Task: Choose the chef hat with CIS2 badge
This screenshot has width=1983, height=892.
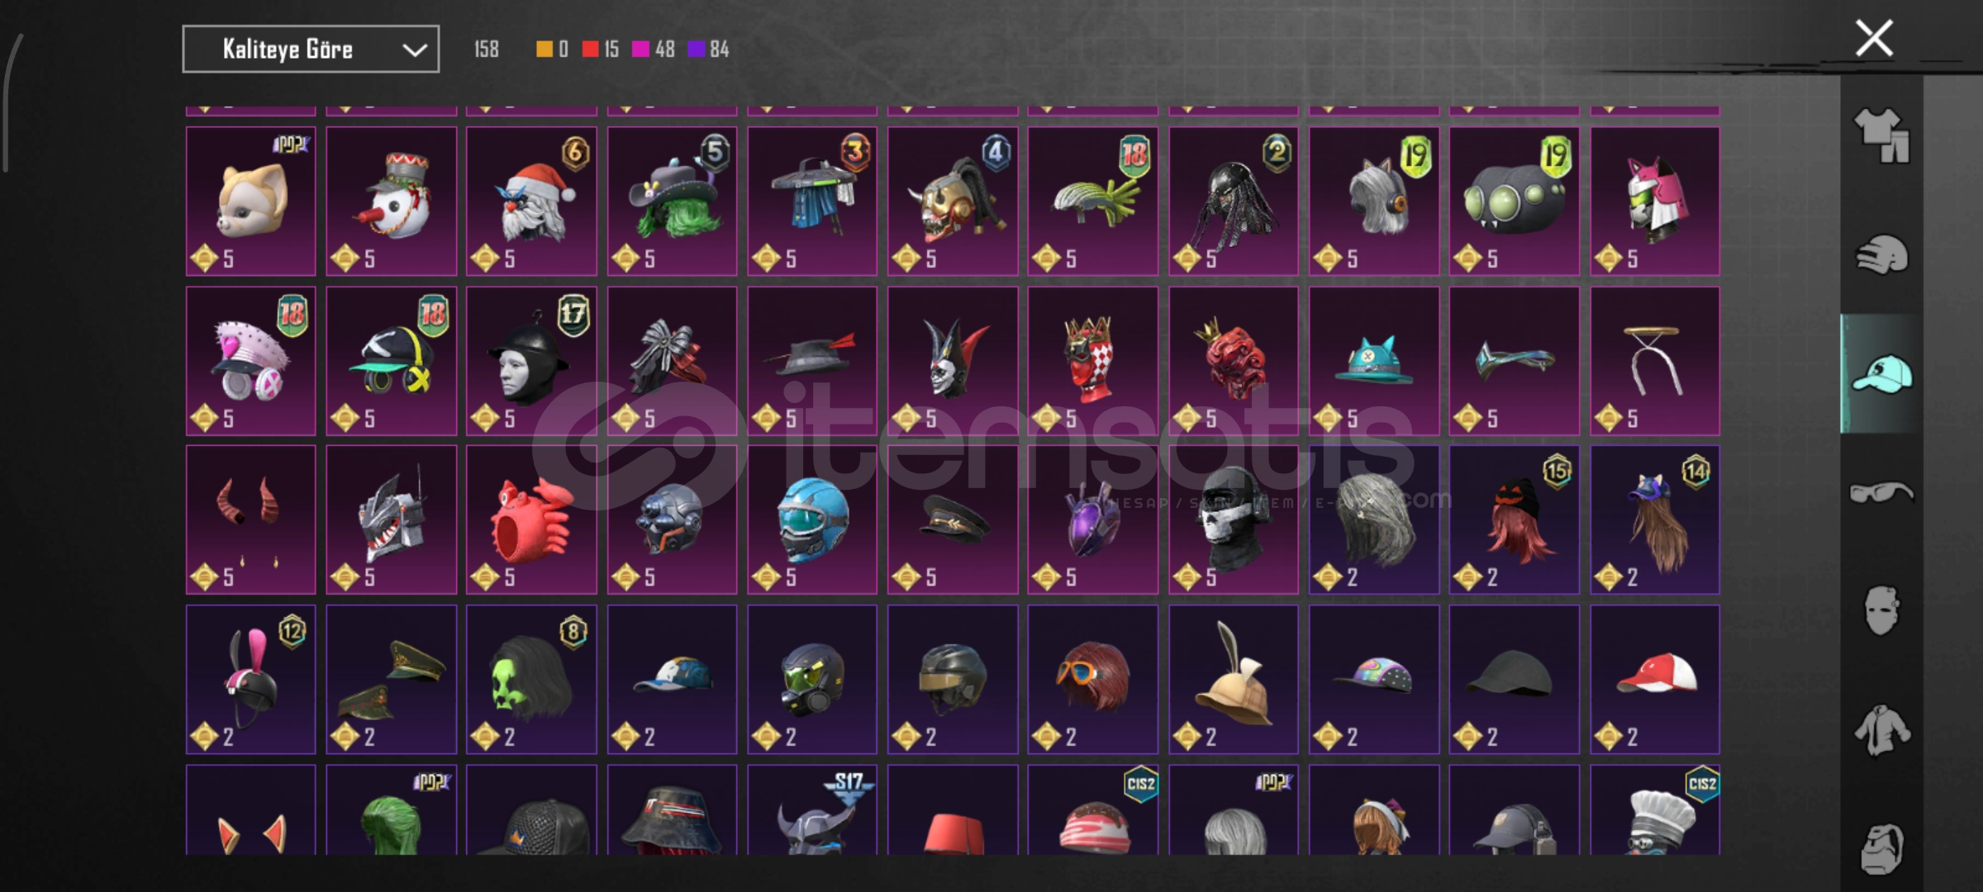Action: pos(1655,809)
